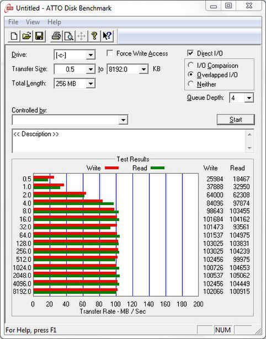
Task: Click the NUM status bar indicator
Action: [x=223, y=330]
